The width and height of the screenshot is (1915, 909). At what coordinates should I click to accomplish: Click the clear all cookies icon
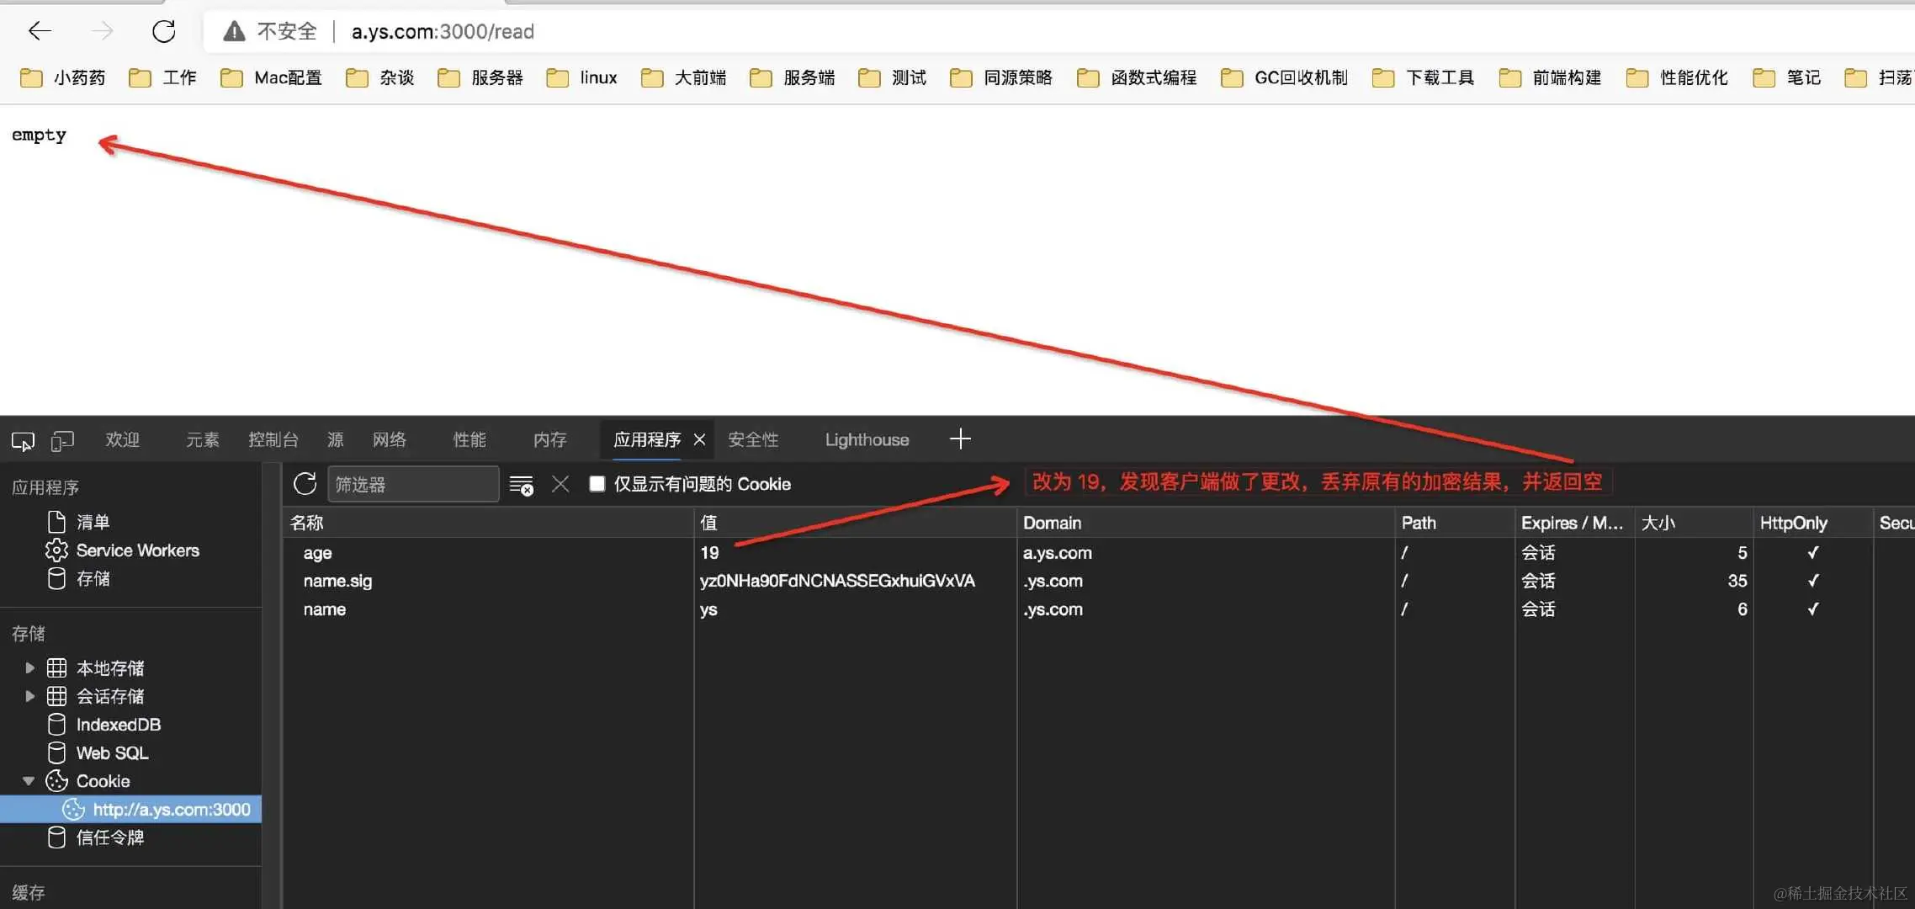(521, 485)
